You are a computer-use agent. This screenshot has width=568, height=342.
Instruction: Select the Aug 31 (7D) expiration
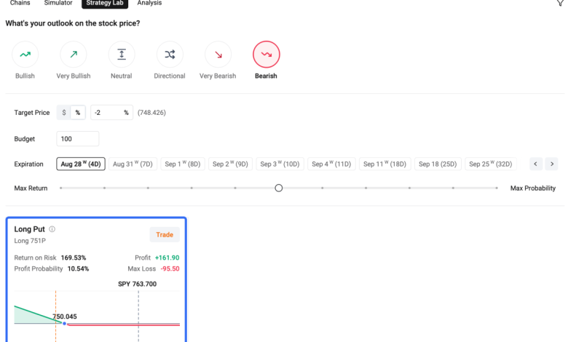[x=133, y=164]
